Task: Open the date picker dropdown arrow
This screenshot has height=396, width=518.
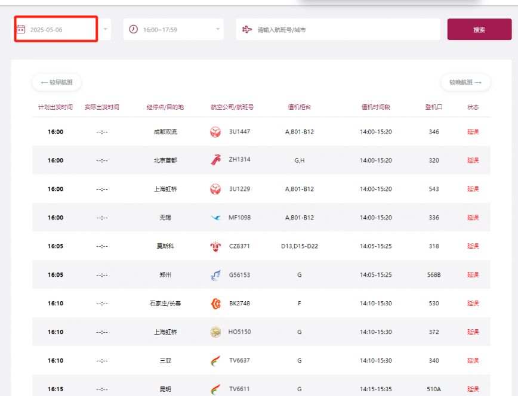Action: pos(105,29)
